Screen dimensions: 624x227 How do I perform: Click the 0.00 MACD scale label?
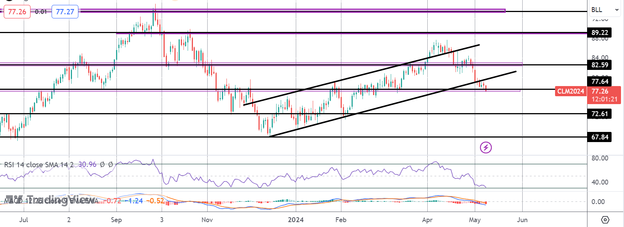click(x=598, y=202)
